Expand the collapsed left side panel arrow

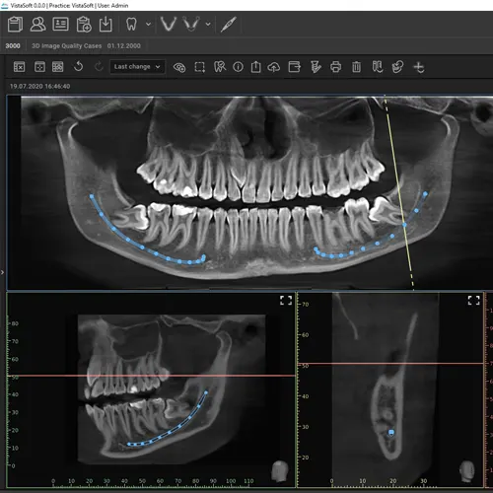click(2, 272)
